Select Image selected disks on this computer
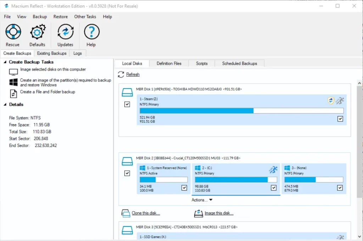 [53, 69]
